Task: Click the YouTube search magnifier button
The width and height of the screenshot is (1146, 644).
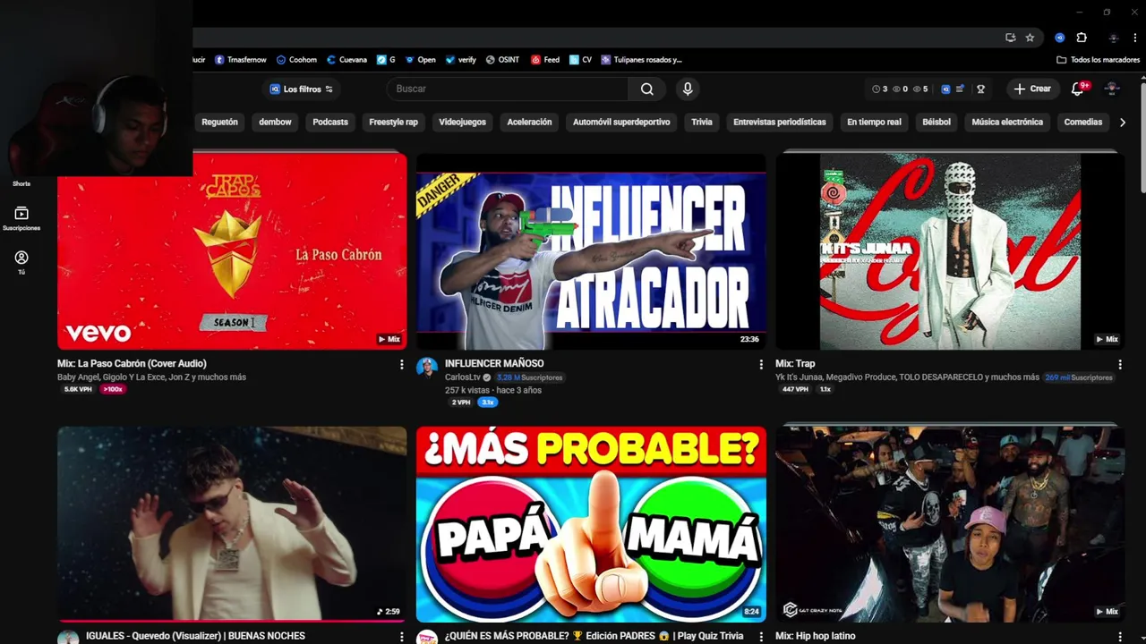Action: pos(646,89)
